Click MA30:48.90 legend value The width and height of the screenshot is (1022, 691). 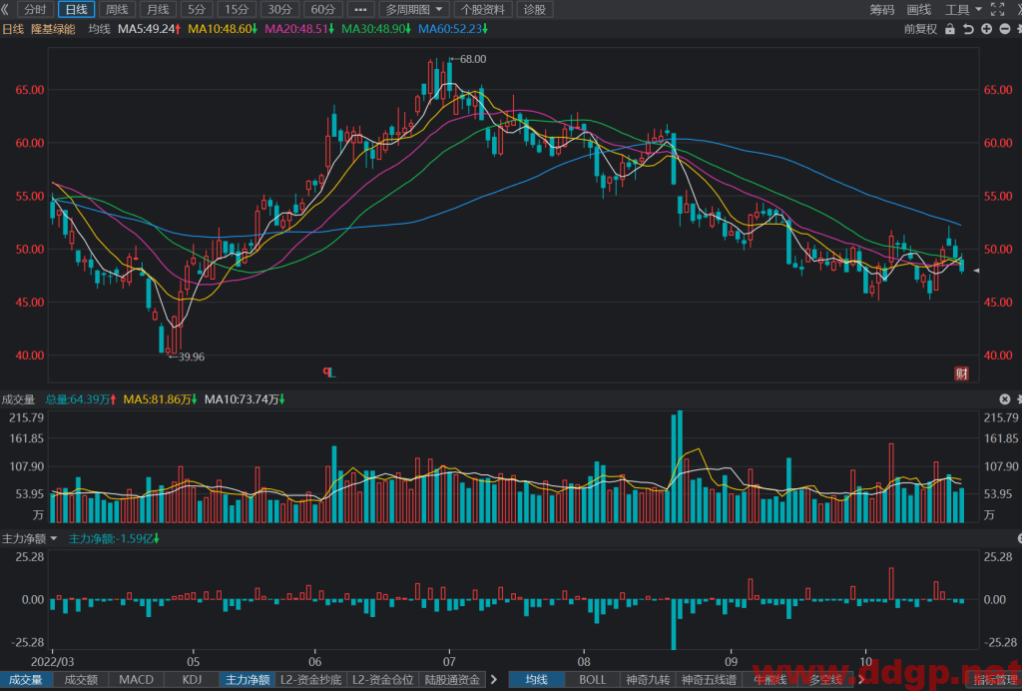pos(376,29)
